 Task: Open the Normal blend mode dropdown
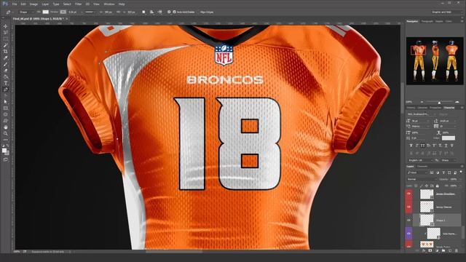point(422,180)
